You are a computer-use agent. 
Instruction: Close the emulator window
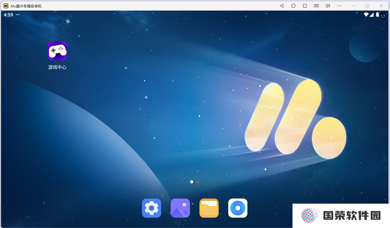pyautogui.click(x=381, y=6)
